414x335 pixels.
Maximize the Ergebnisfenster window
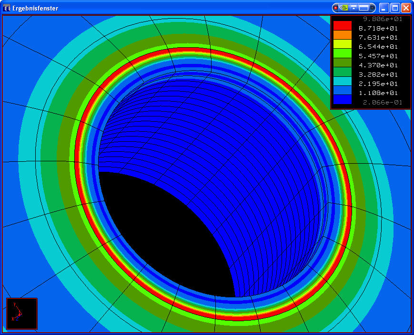click(395, 8)
